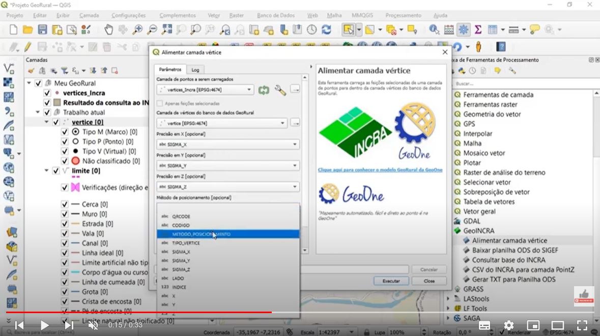This screenshot has width=600, height=336.
Task: Switch to the Parâmetros tab
Action: pyautogui.click(x=170, y=69)
